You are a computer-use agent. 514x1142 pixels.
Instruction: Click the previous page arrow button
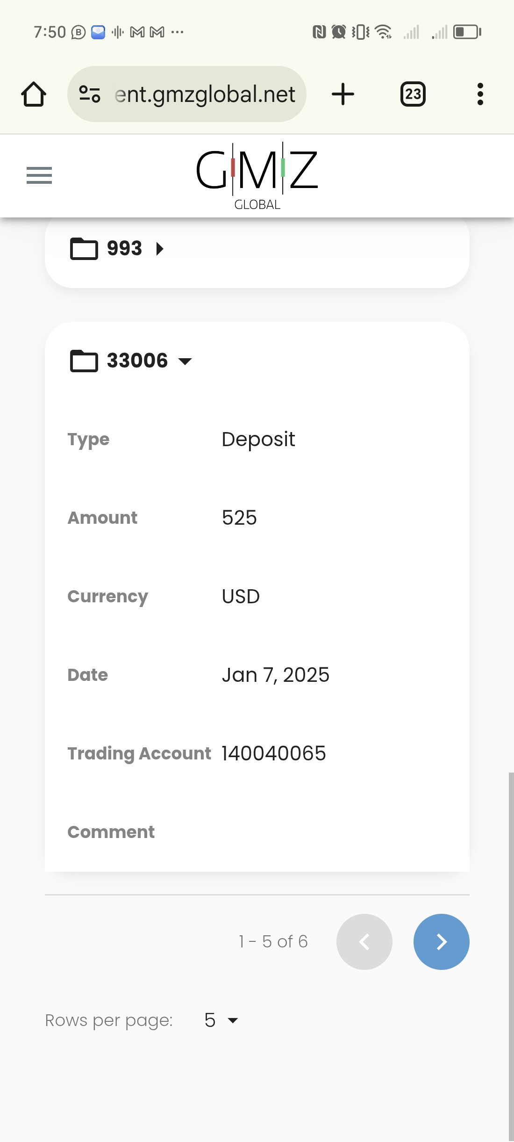(364, 941)
